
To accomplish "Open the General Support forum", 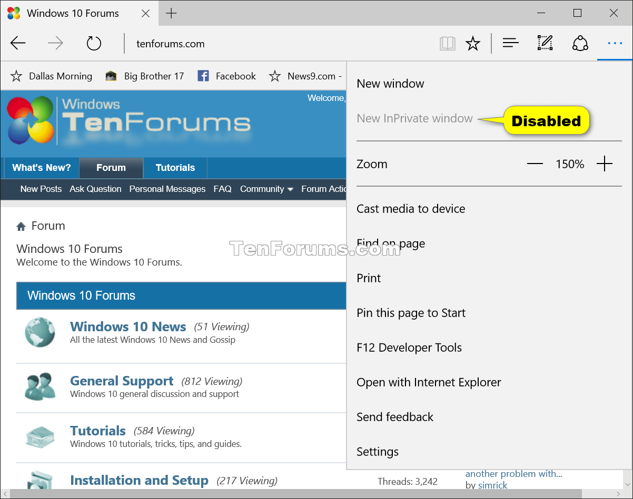I will [122, 381].
